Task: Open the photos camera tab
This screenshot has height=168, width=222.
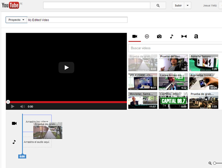Action: (x=159, y=36)
